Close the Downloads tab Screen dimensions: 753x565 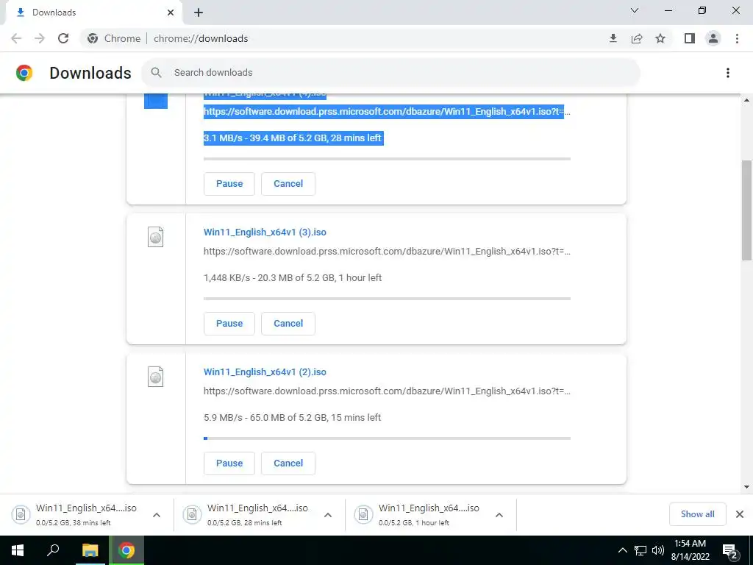pyautogui.click(x=171, y=13)
